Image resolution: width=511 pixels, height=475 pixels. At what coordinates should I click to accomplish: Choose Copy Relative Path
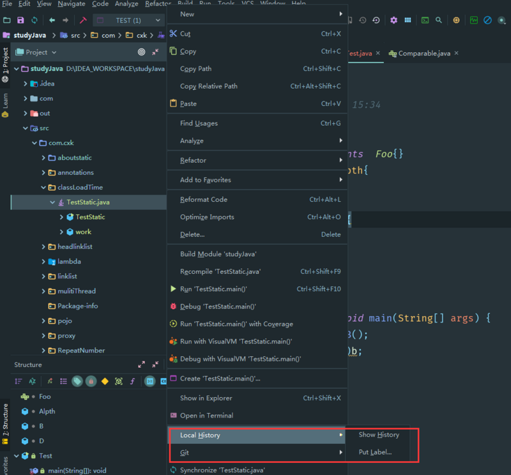pos(257,86)
